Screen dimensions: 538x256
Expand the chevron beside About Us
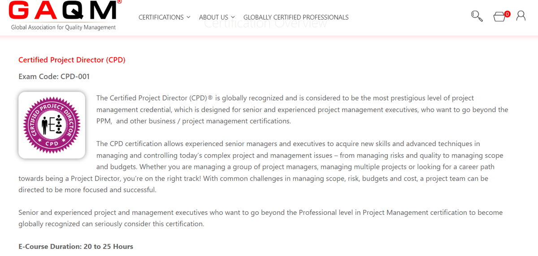233,17
